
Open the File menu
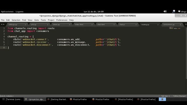[x=3, y=20]
